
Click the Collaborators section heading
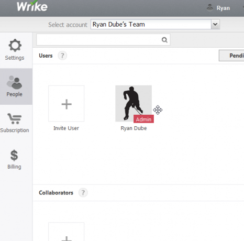[x=56, y=193]
